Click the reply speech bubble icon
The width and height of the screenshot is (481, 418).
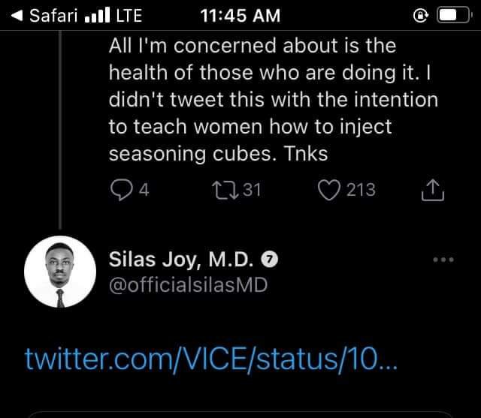pyautogui.click(x=120, y=190)
